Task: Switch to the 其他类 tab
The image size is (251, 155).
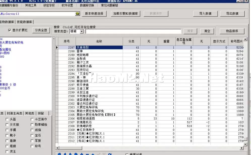Action: click(30, 113)
